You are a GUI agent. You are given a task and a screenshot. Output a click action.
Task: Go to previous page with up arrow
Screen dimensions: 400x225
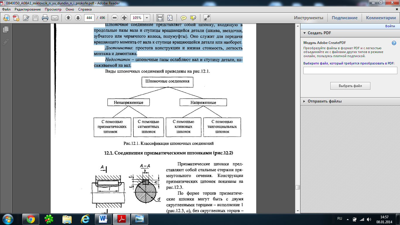pyautogui.click(x=68, y=18)
